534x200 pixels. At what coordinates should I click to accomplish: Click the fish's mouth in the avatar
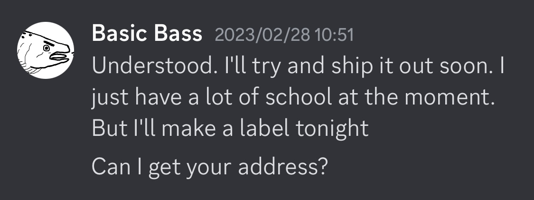point(60,57)
